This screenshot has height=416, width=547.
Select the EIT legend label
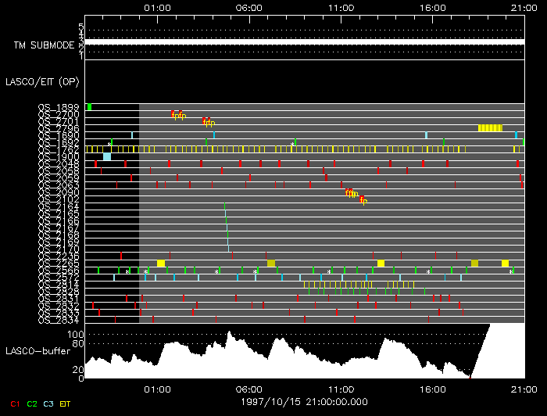66,404
